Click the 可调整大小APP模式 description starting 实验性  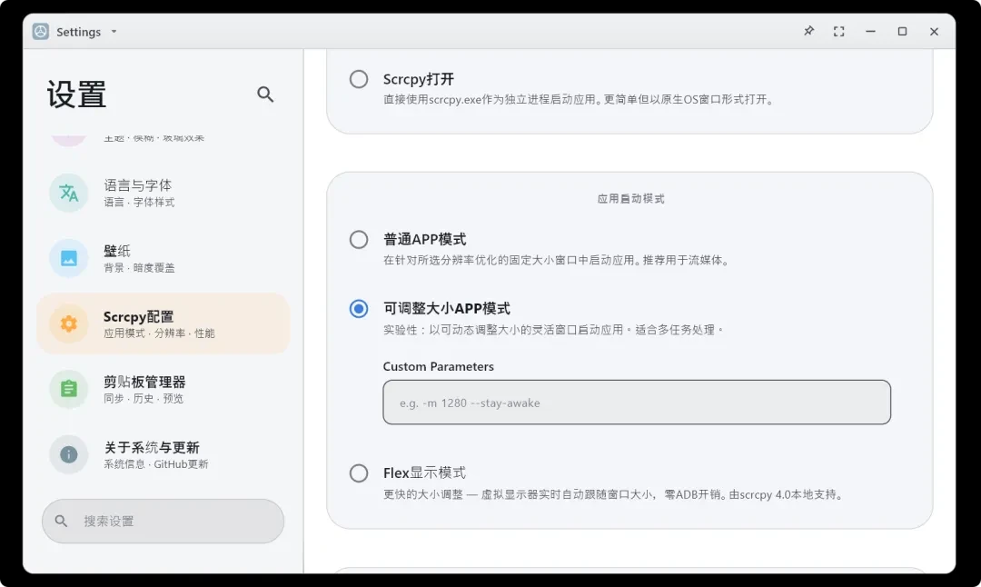click(554, 330)
